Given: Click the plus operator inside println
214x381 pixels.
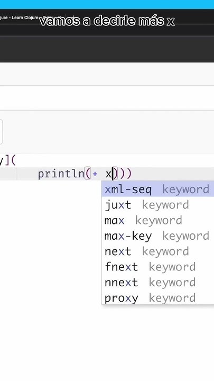Looking at the screenshot, I should pos(95,174).
